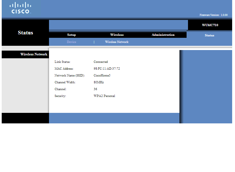Click the Wireless Network section header
This screenshot has height=172, width=235.
pyautogui.click(x=34, y=54)
